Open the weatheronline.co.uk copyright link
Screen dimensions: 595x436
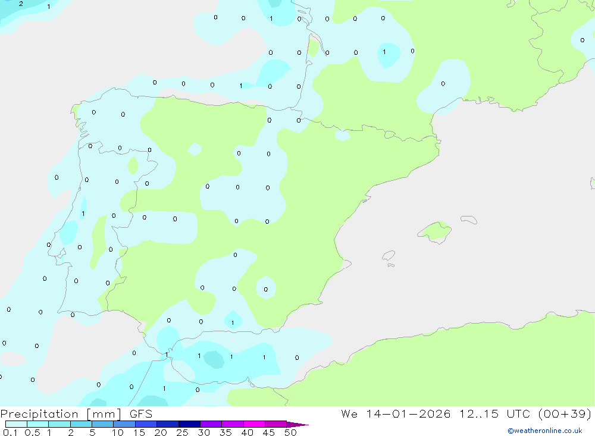545,431
